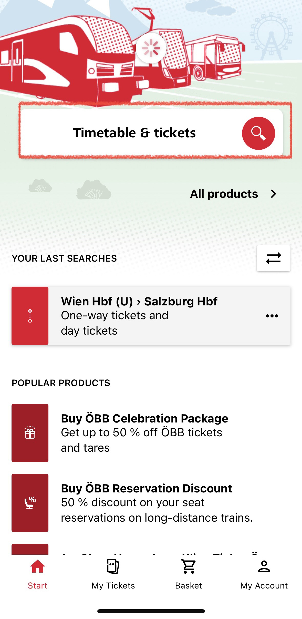Tap the Timetable & tickets search field

pyautogui.click(x=134, y=133)
